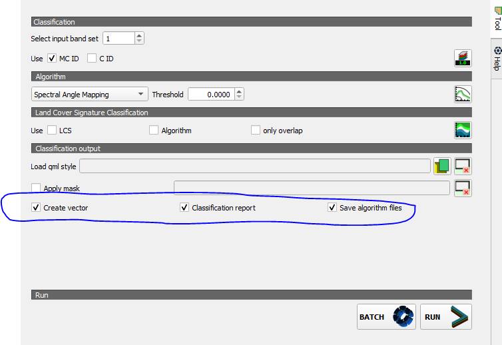Toggle the MC ID checkbox
This screenshot has width=502, height=345.
[x=52, y=59]
